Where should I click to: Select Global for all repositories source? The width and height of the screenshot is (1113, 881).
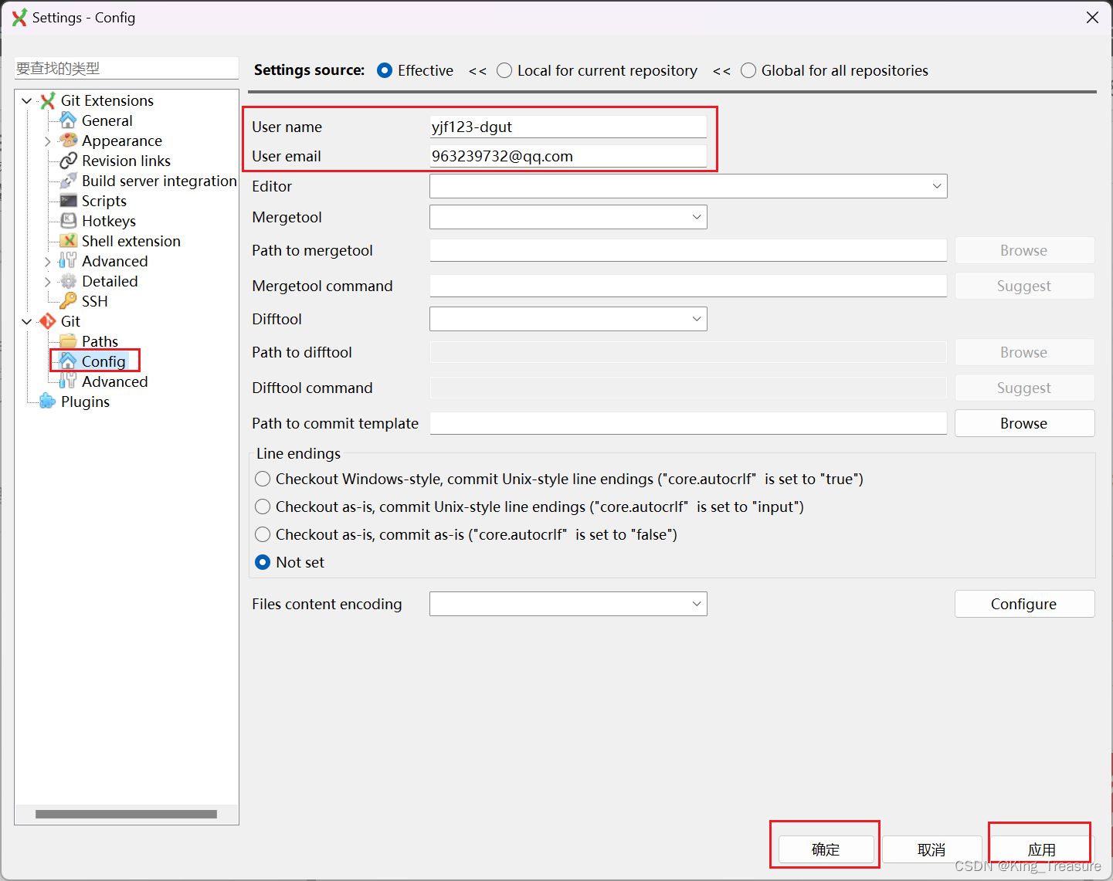pyautogui.click(x=748, y=70)
